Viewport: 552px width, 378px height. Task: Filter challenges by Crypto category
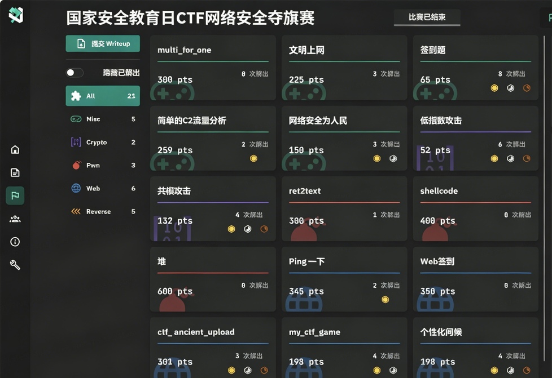click(x=103, y=142)
